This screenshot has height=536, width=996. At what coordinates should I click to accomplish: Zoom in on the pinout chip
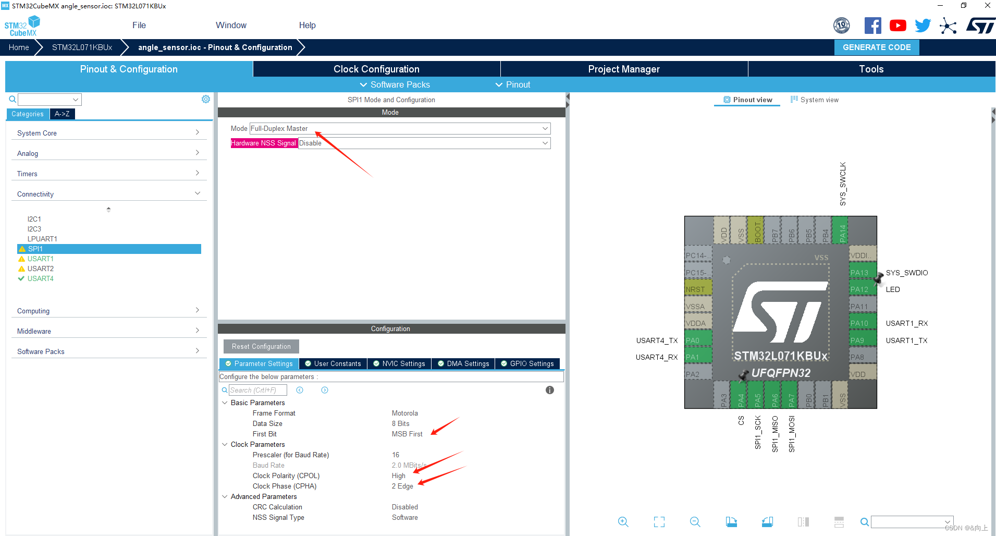[x=623, y=522]
